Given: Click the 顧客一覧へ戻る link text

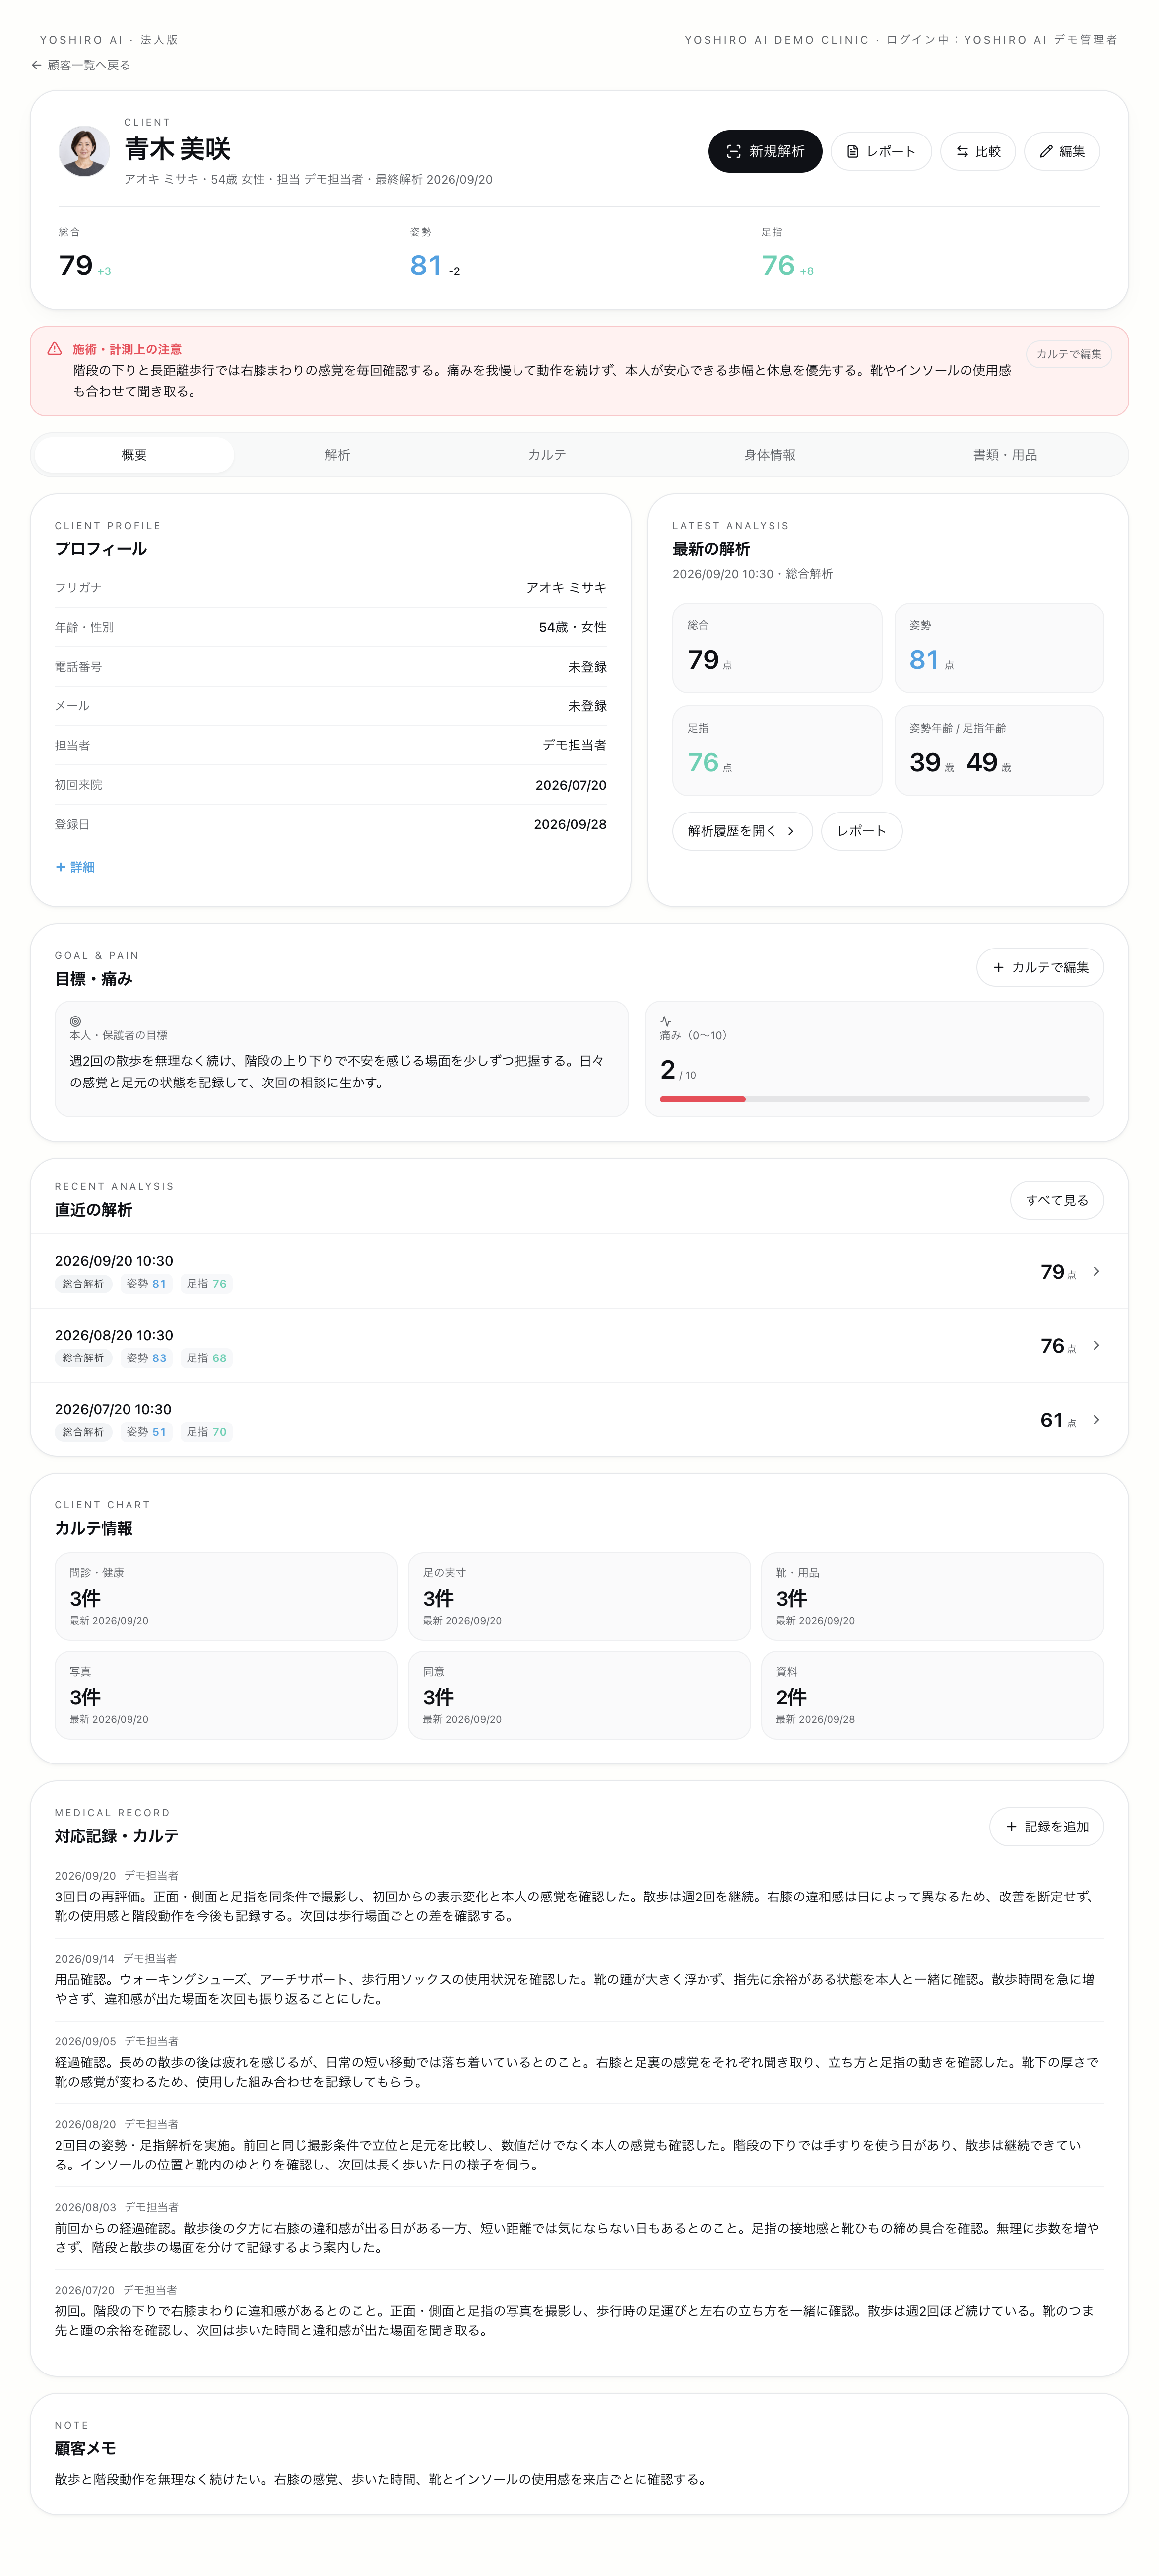Looking at the screenshot, I should click(89, 65).
